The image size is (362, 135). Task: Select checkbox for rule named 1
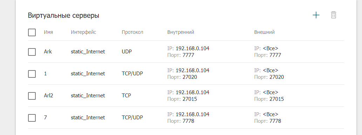click(32, 74)
